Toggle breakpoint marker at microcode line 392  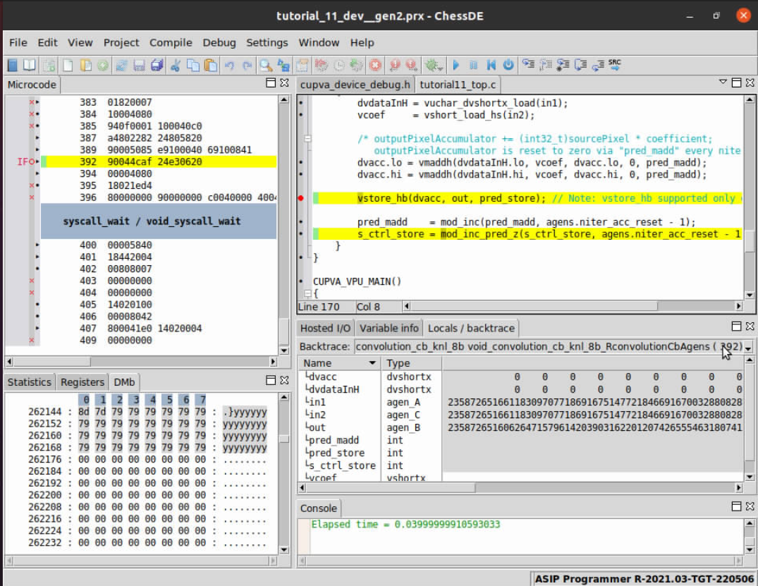tap(37, 162)
